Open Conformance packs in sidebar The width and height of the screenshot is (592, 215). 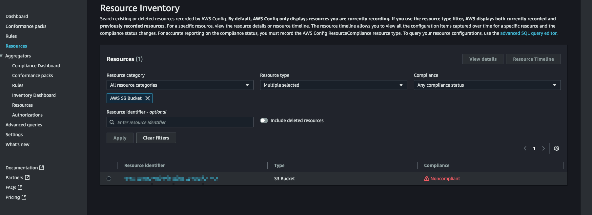click(26, 26)
